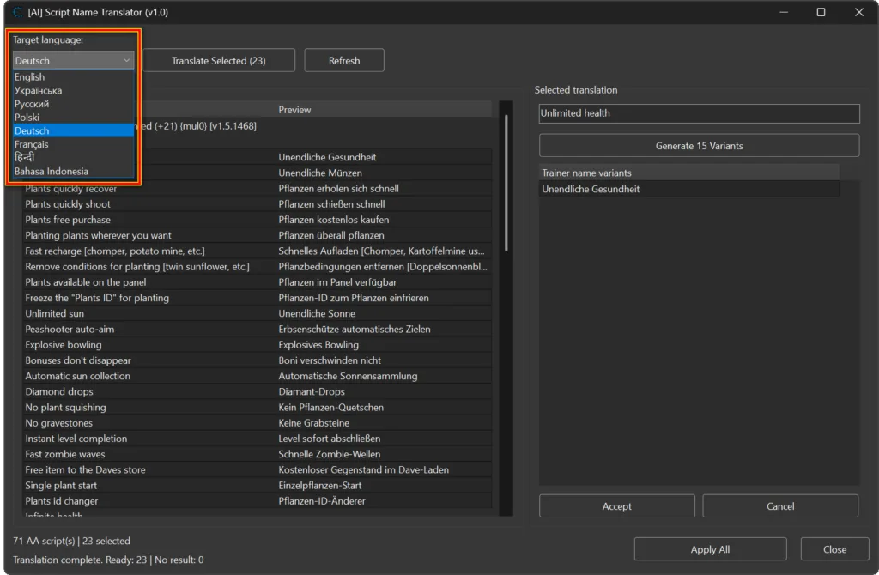Select the Explosive bowling row
The width and height of the screenshot is (879, 575).
click(x=258, y=345)
